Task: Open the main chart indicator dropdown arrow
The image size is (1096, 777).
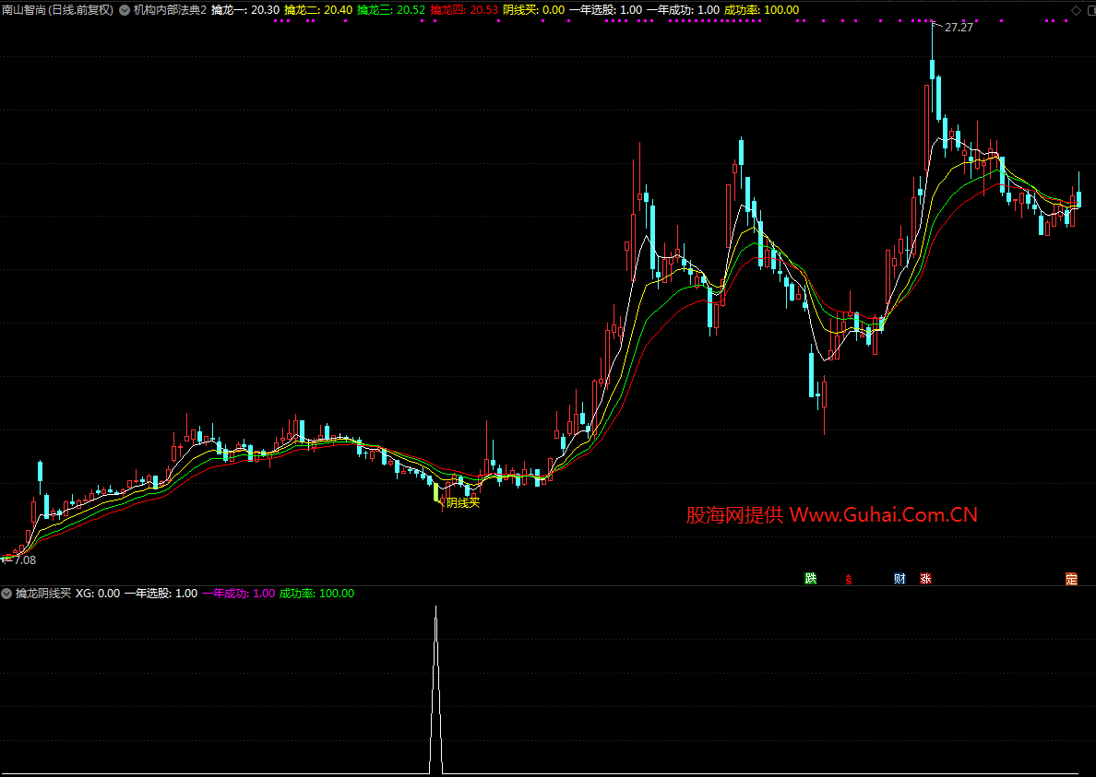Action: (x=125, y=10)
